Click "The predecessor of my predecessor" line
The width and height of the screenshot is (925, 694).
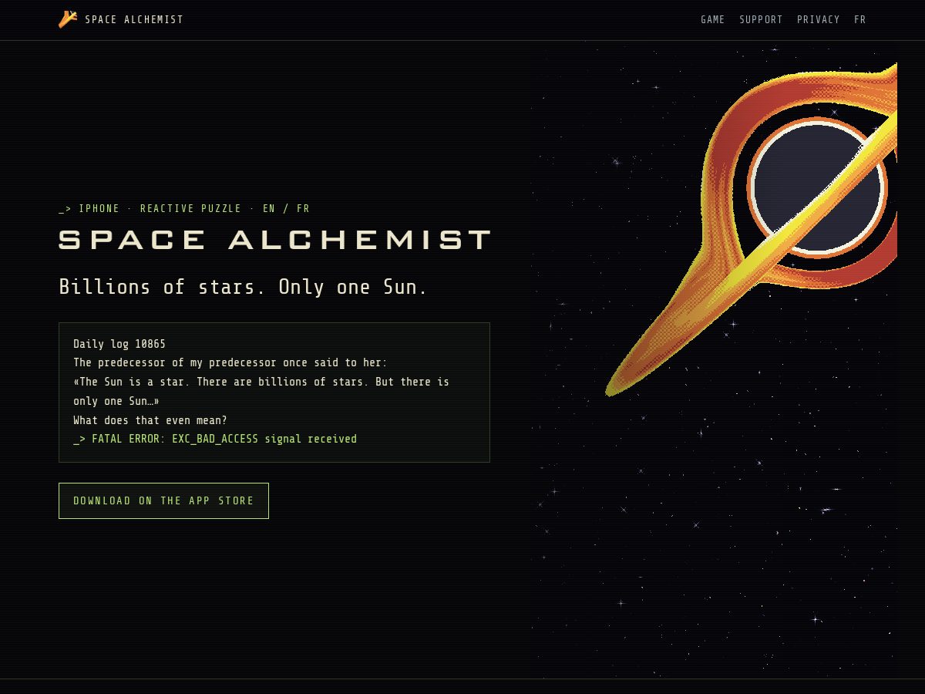230,362
